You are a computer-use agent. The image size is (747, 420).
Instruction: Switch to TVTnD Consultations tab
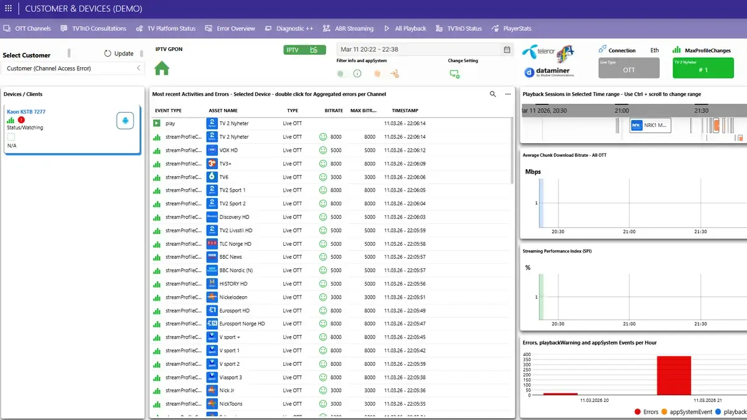(93, 29)
